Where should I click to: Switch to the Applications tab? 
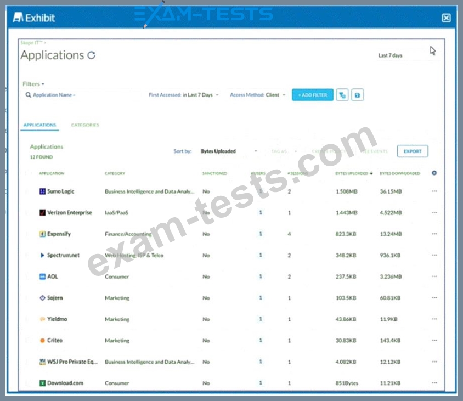tap(39, 125)
